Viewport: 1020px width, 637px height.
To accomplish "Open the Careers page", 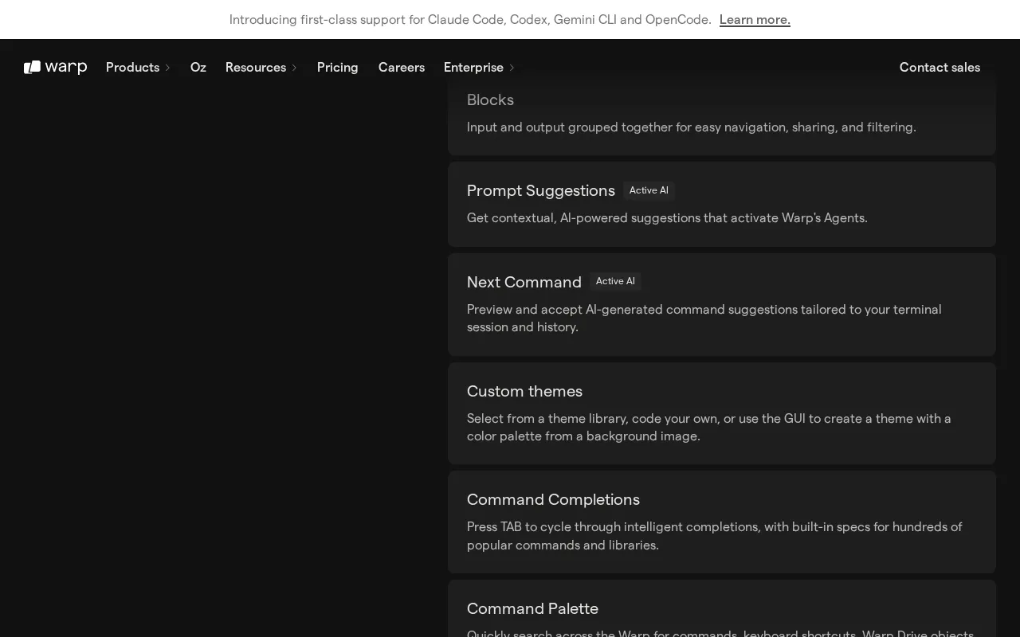I will (402, 67).
